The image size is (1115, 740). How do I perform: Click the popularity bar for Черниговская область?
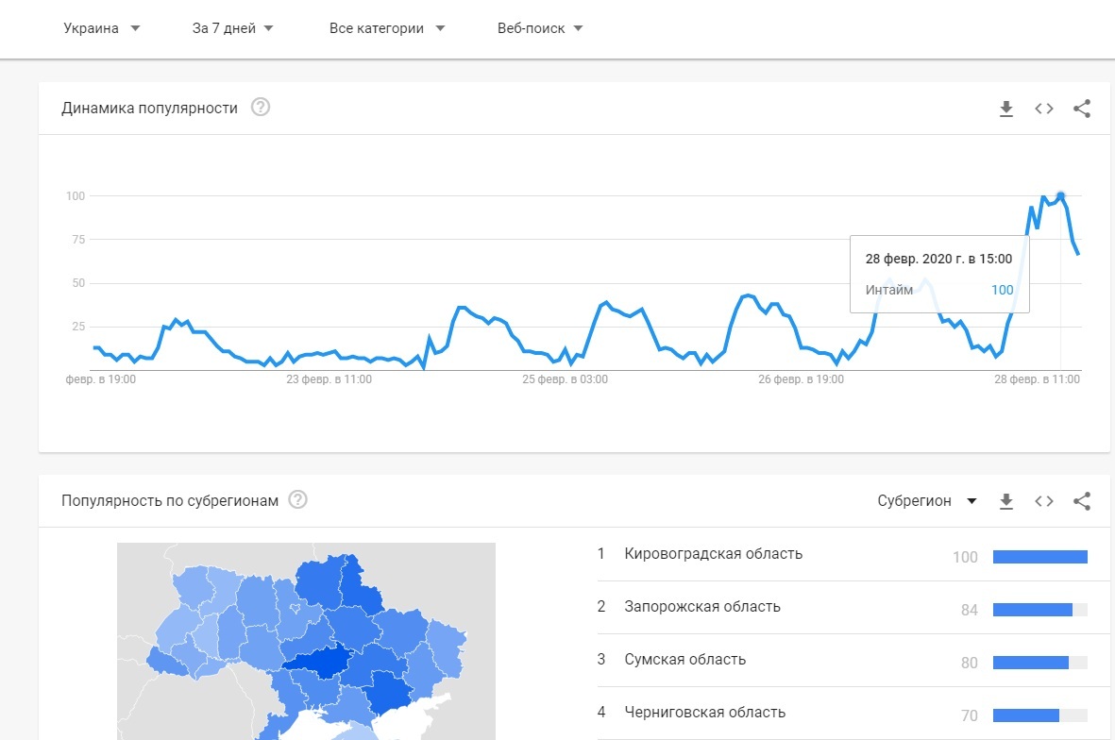tap(1039, 715)
